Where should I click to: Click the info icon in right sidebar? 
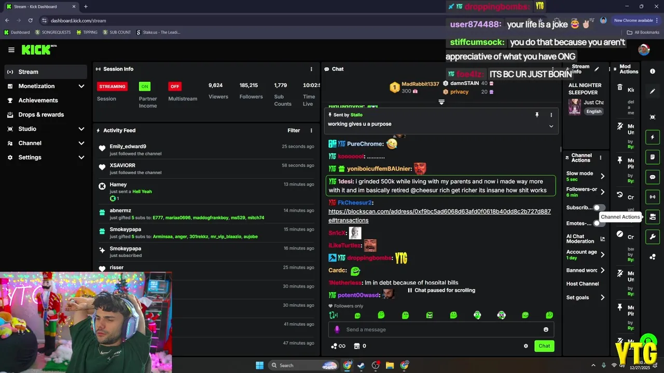pos(653,71)
